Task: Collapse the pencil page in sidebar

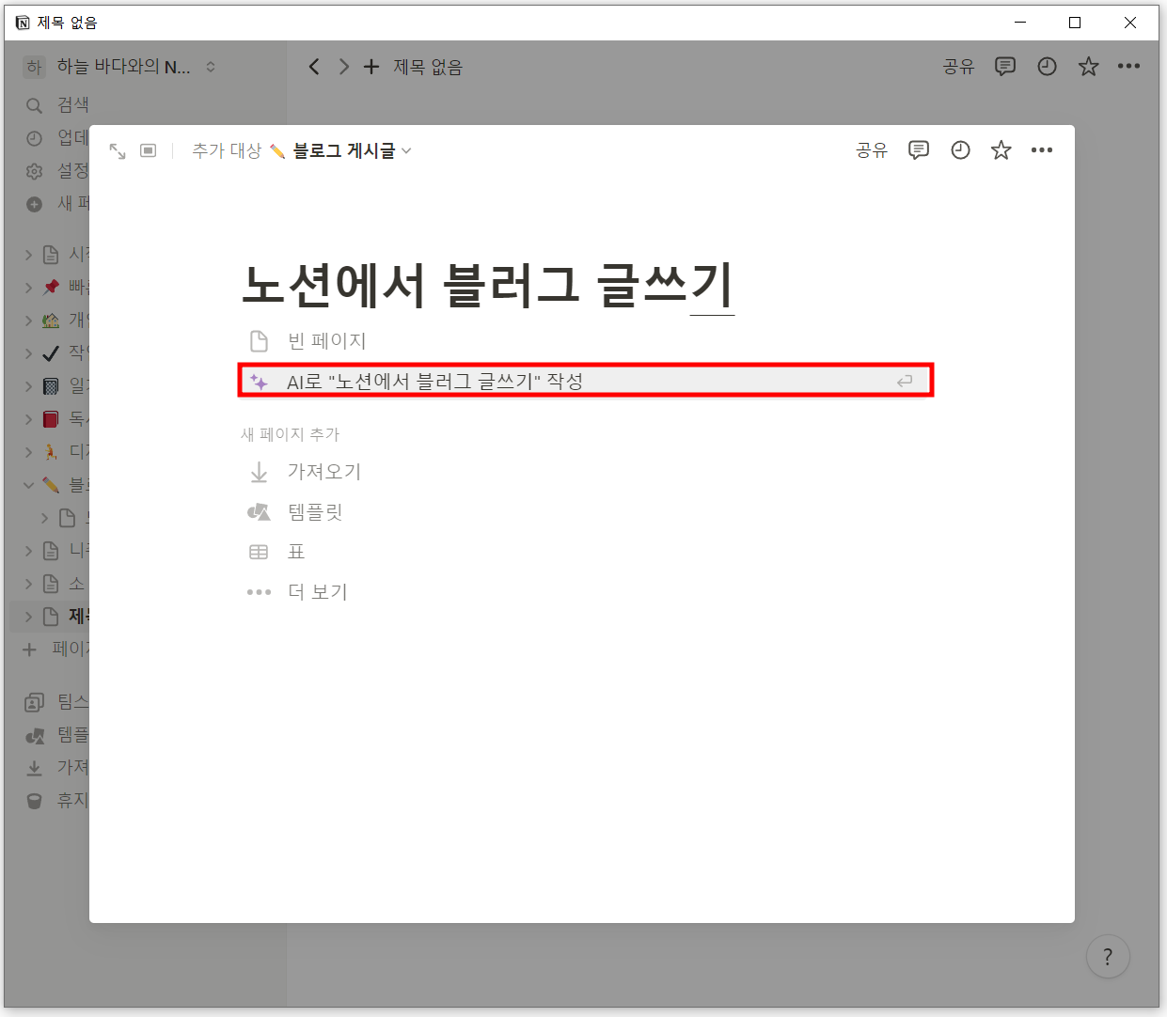Action: tap(28, 485)
